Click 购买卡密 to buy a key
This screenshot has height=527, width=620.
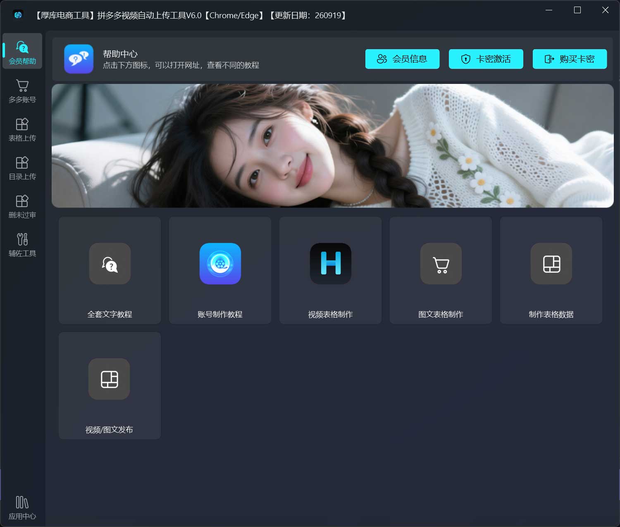570,59
